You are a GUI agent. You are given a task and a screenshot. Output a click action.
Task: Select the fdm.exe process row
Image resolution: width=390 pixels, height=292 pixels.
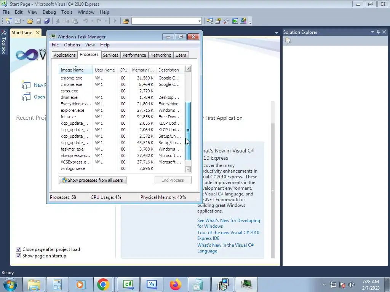coord(121,117)
